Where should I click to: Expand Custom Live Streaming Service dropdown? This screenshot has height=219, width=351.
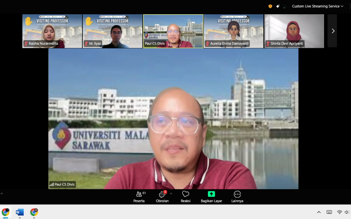(317, 6)
